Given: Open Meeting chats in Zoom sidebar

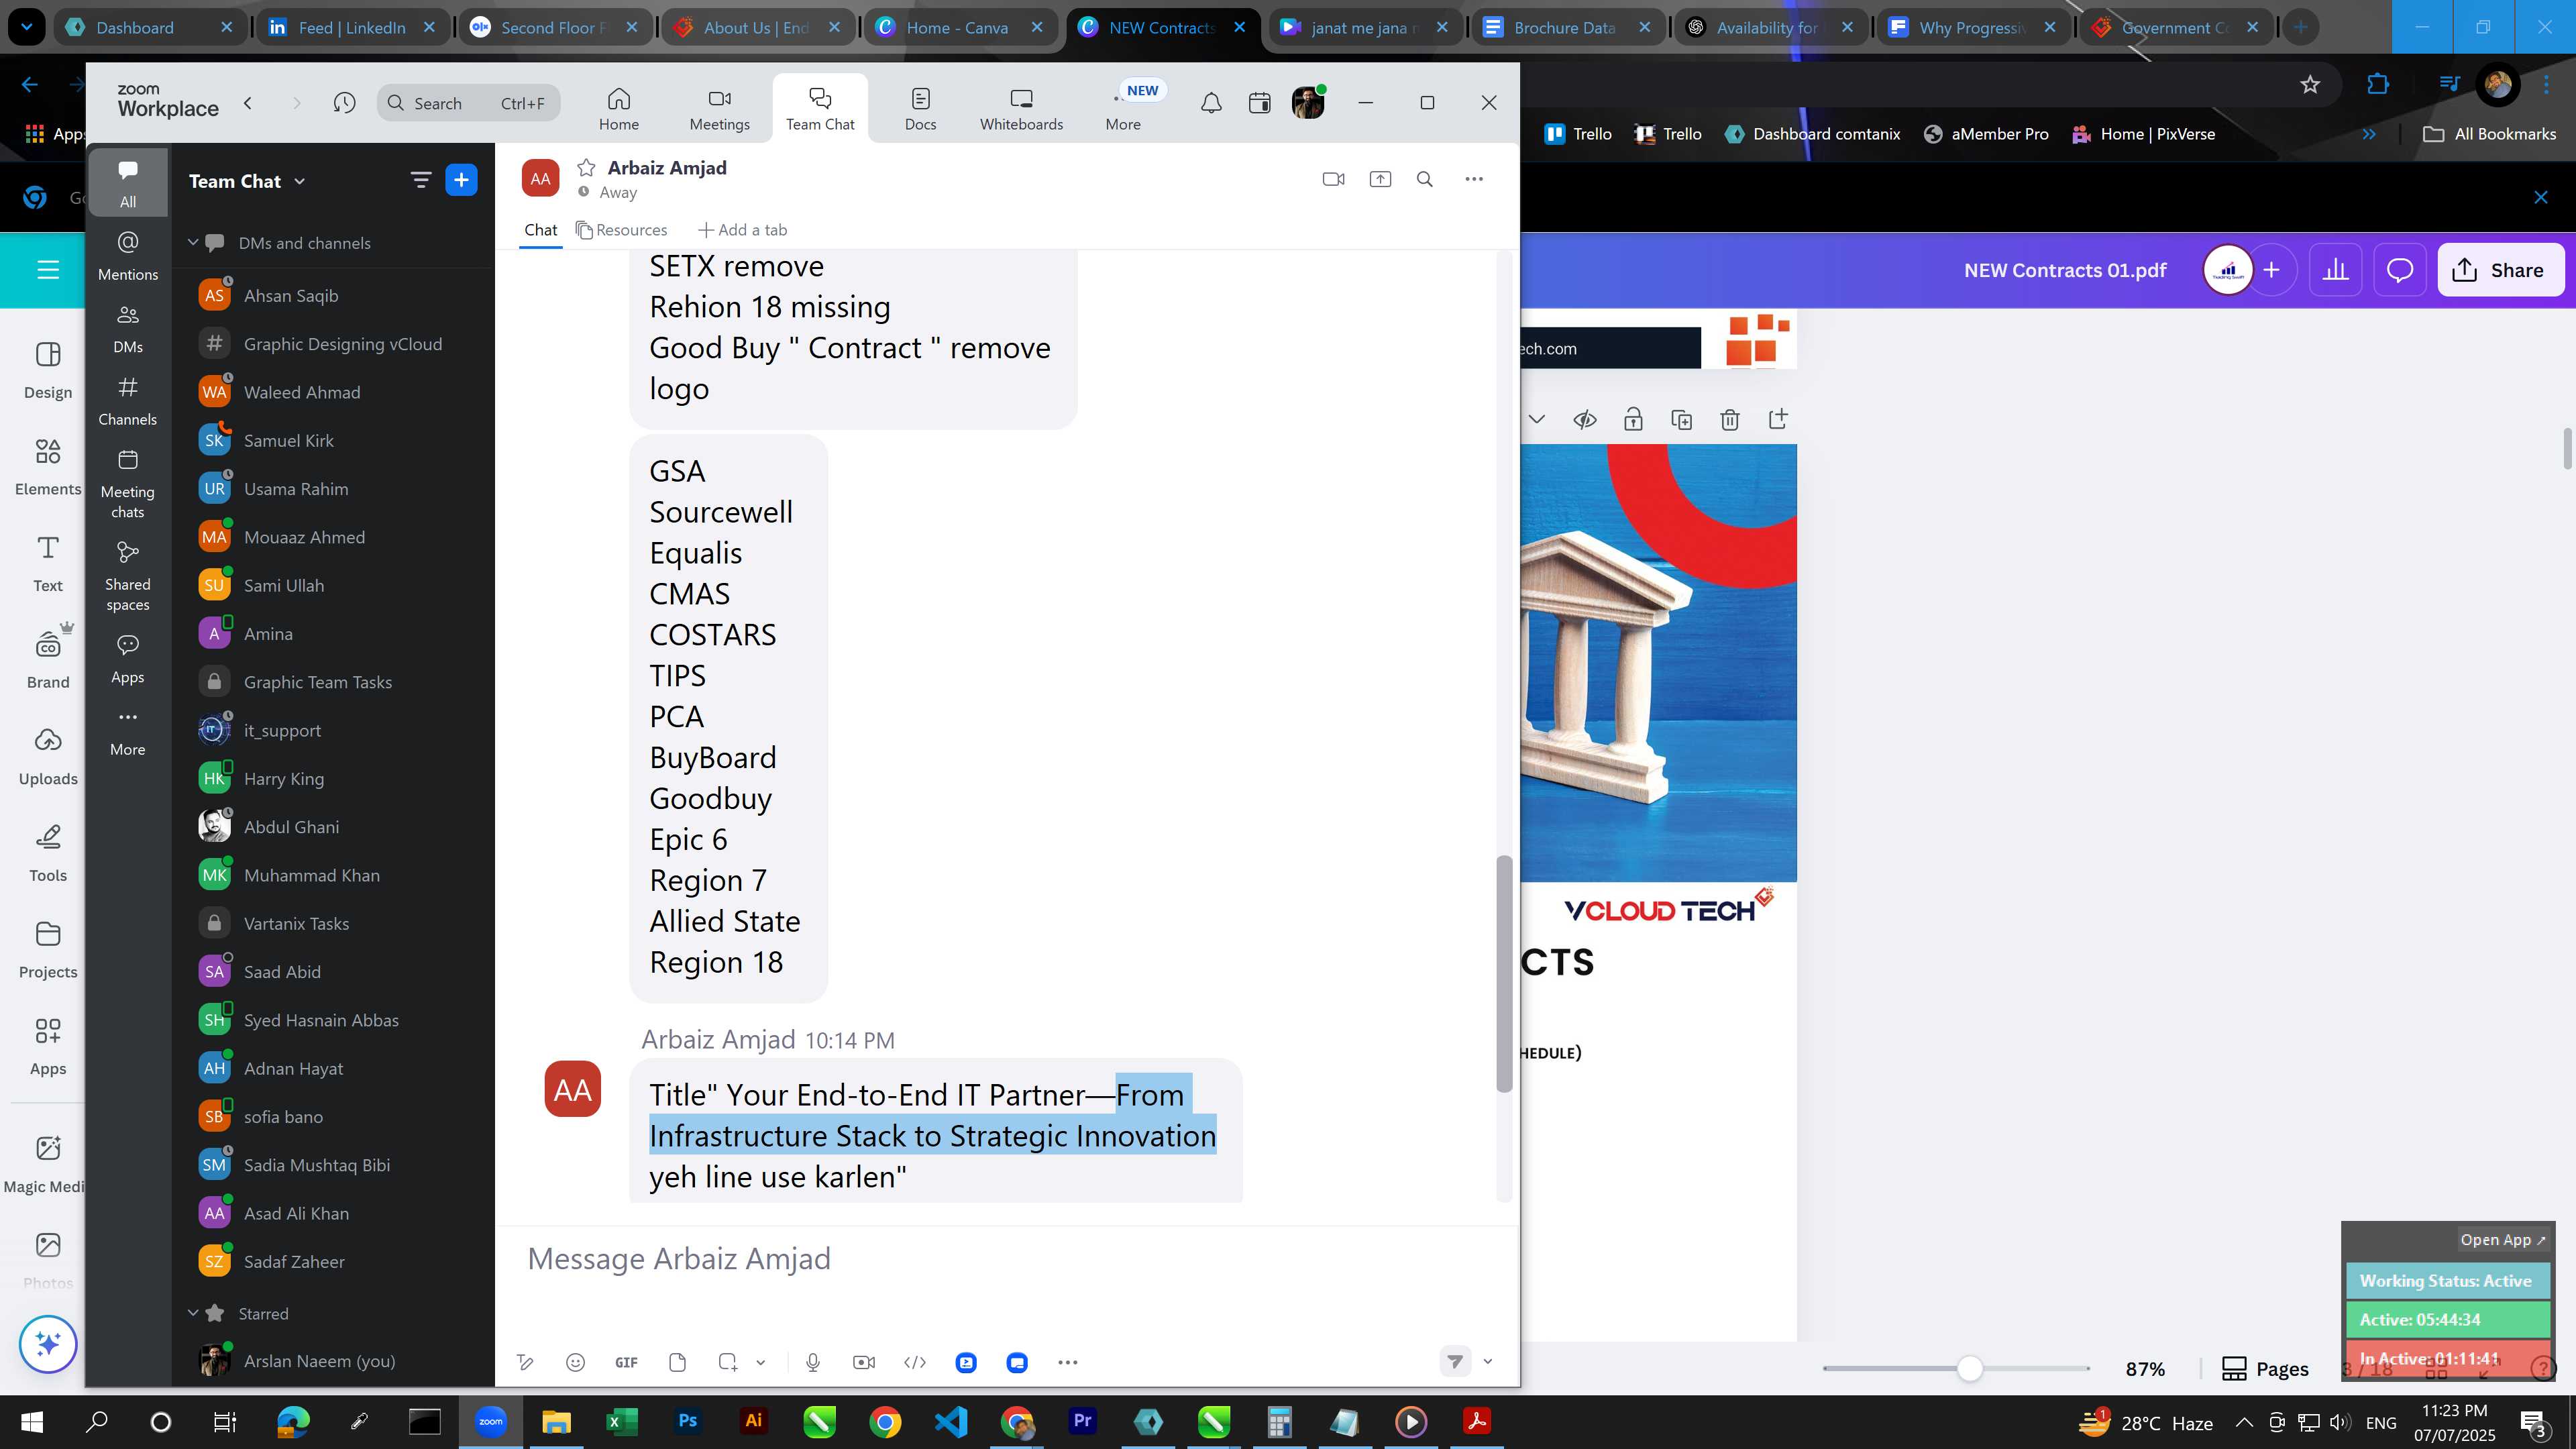Looking at the screenshot, I should 128,484.
